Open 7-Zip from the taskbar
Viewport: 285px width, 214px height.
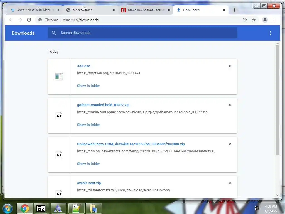[41, 208]
